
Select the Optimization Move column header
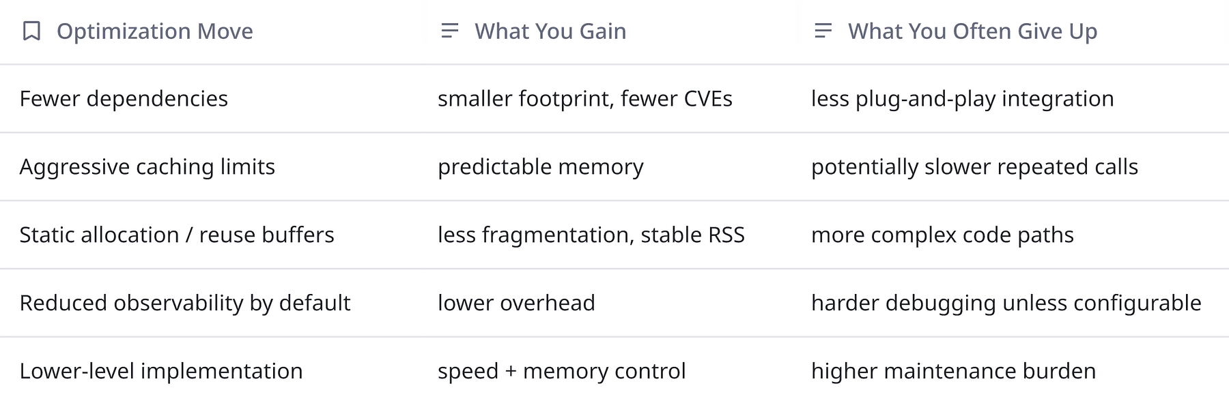(155, 31)
